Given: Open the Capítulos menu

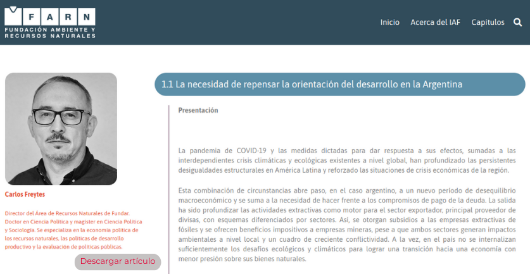Looking at the screenshot, I should 488,22.
